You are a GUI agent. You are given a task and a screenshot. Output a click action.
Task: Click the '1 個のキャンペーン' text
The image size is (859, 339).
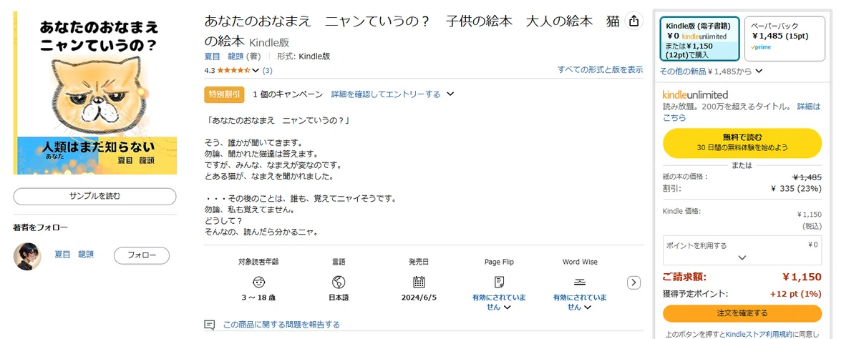tap(287, 94)
